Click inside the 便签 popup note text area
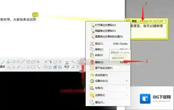Screen dimensions: 174x110 click(149, 31)
